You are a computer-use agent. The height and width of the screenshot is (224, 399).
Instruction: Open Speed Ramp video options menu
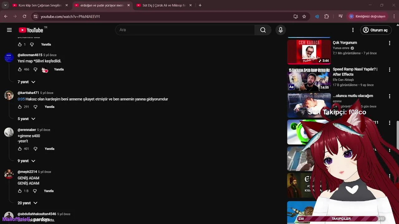(x=389, y=70)
